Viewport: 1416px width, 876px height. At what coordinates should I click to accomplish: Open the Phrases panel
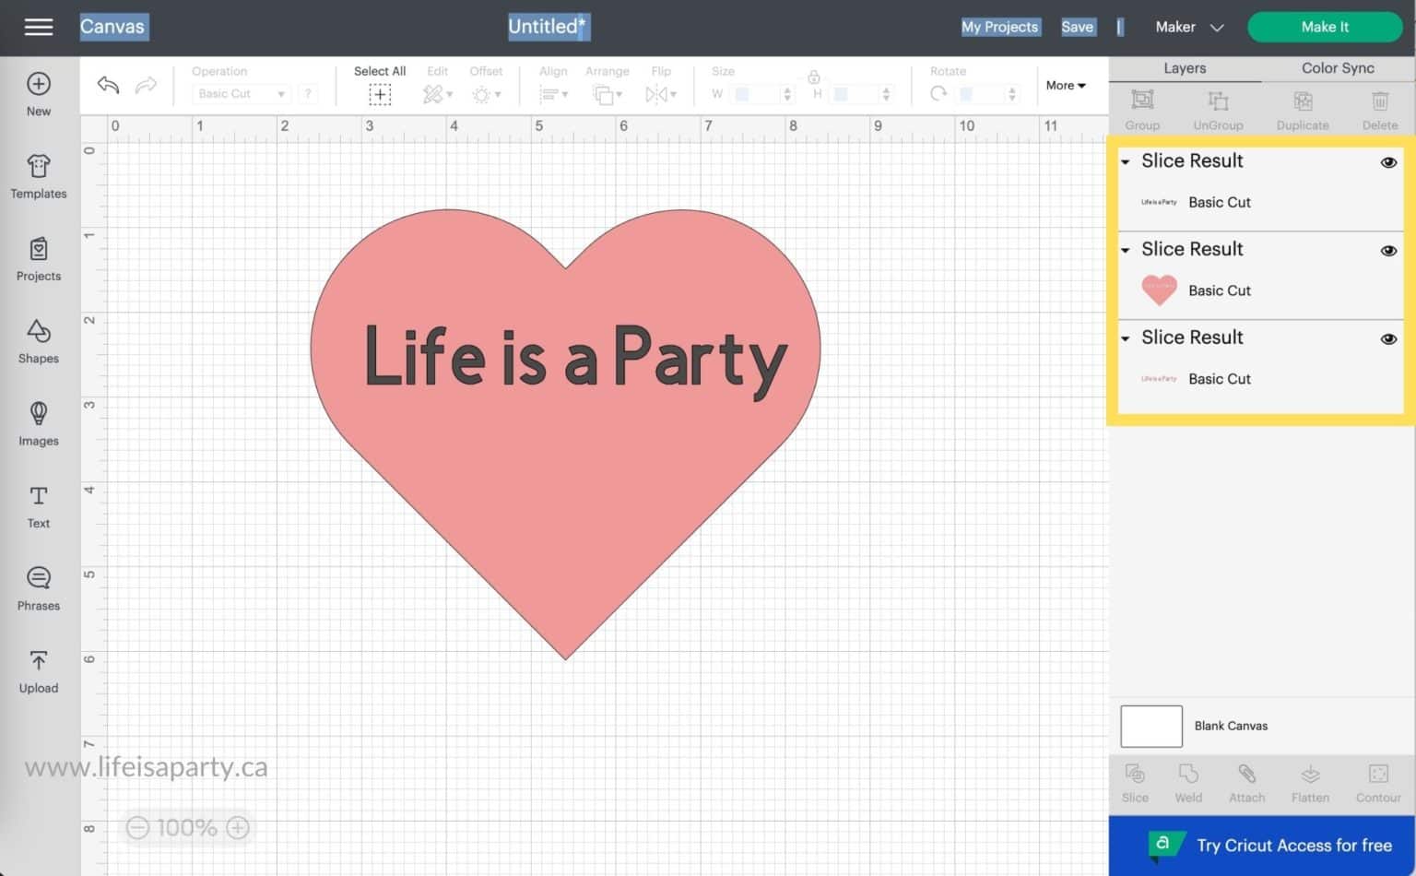click(38, 588)
